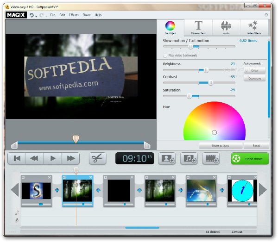
Task: Tick the checkbox on the S logo clip
Action: point(23,177)
